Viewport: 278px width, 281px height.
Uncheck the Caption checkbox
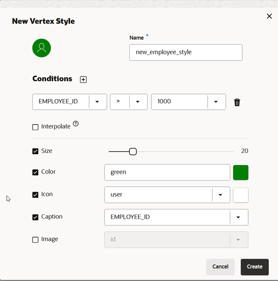pyautogui.click(x=35, y=217)
